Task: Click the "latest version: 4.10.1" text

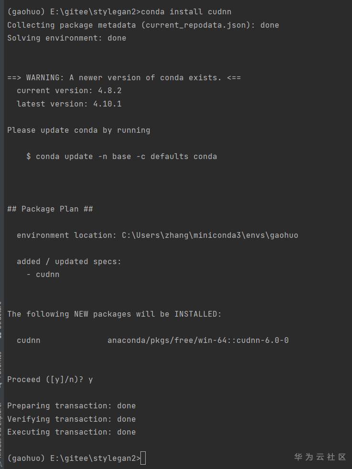Action: [x=69, y=104]
